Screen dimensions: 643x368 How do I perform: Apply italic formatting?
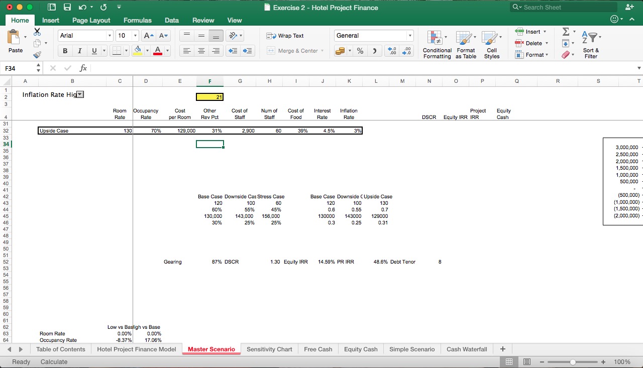point(79,50)
